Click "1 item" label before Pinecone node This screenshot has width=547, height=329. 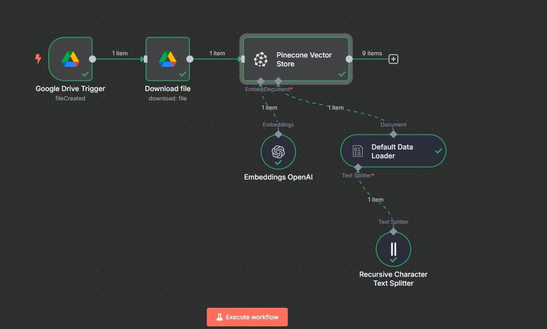point(217,53)
